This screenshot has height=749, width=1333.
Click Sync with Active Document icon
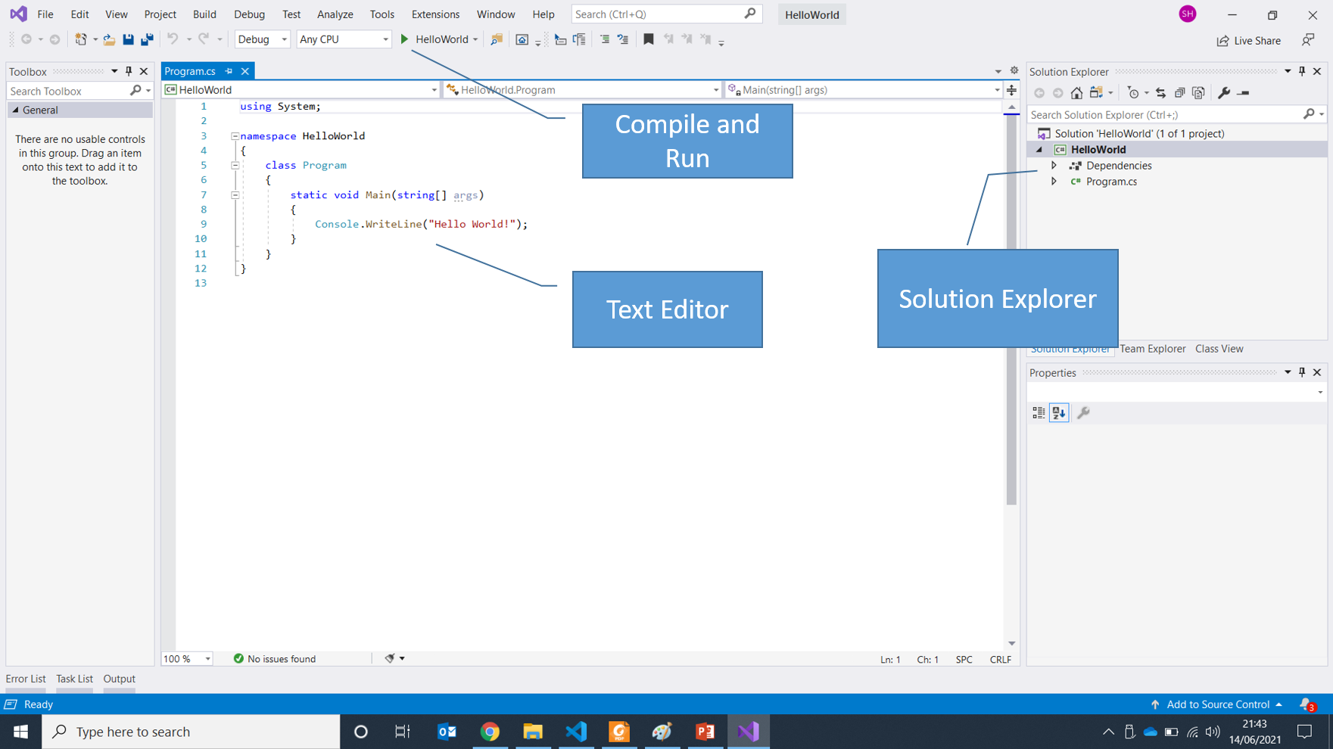[x=1160, y=93]
